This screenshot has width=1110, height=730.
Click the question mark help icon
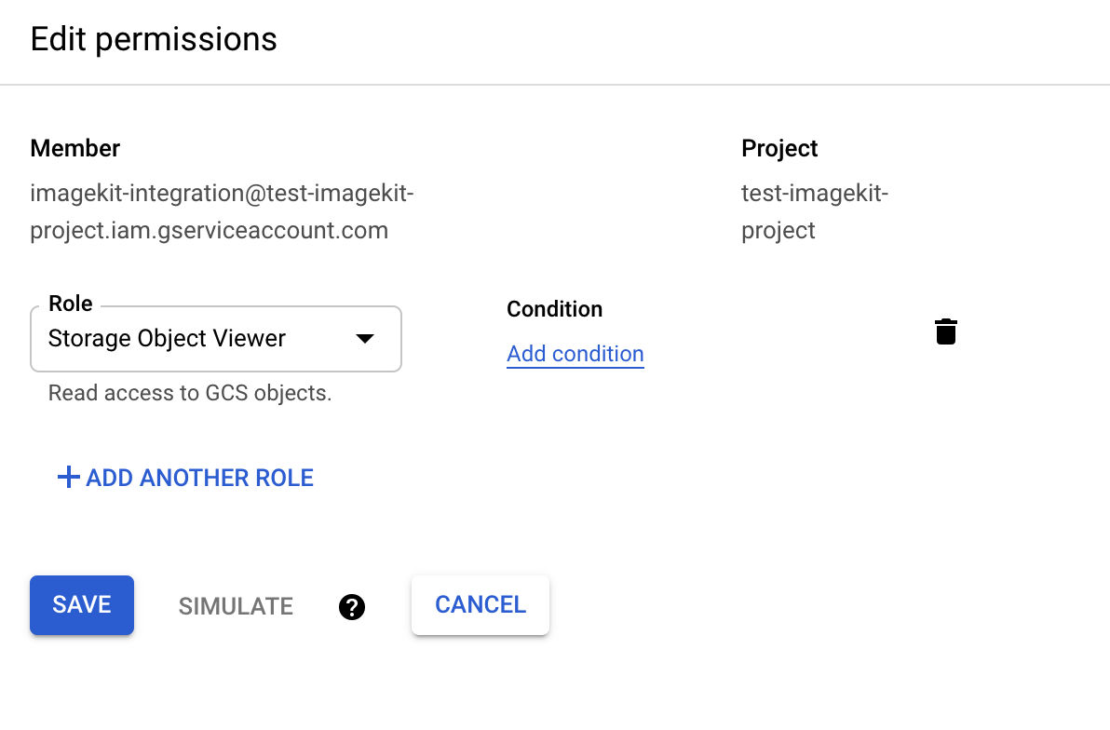pyautogui.click(x=352, y=607)
